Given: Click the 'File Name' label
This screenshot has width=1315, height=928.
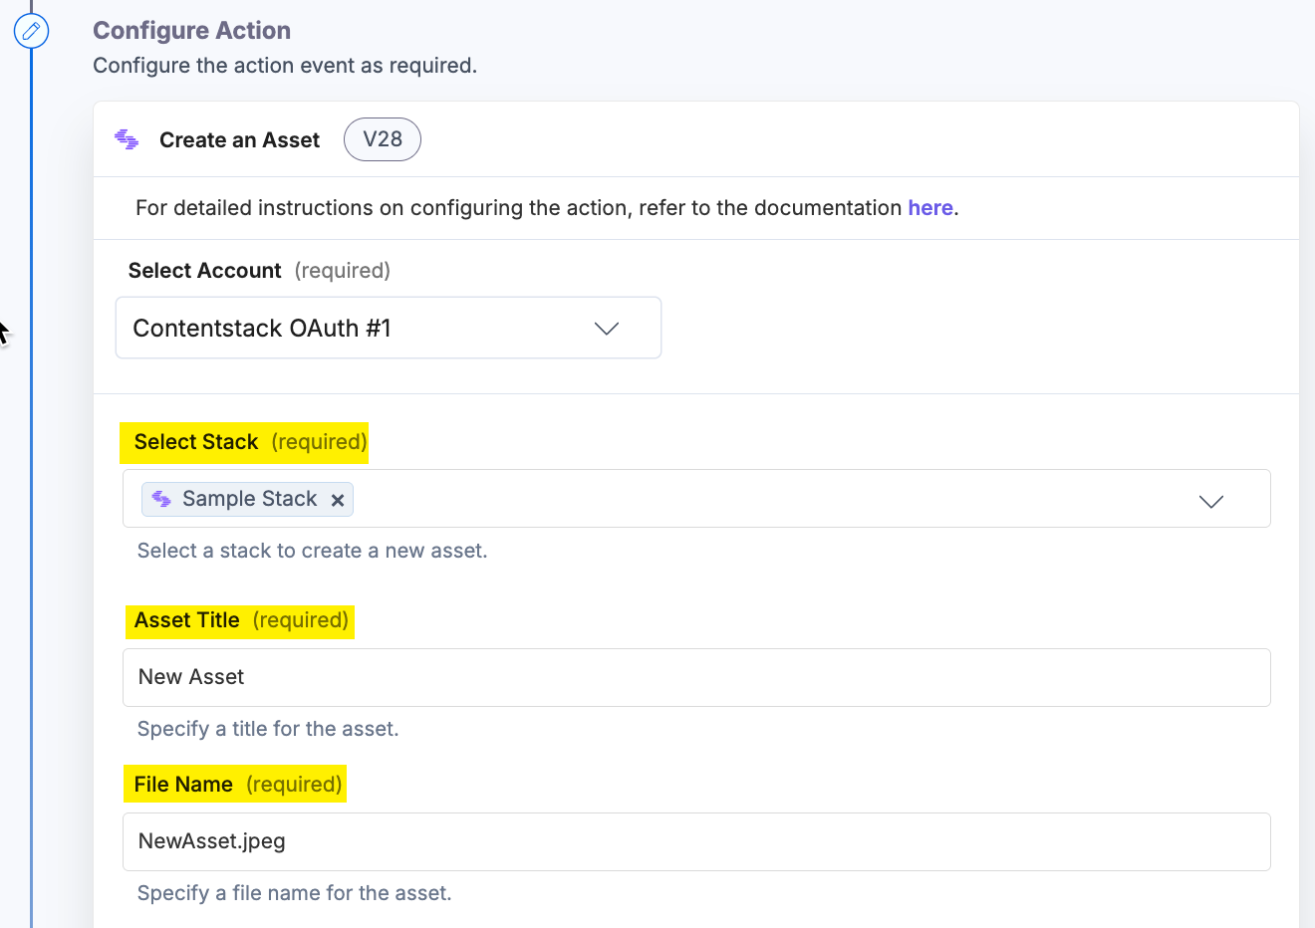Looking at the screenshot, I should pyautogui.click(x=183, y=785).
